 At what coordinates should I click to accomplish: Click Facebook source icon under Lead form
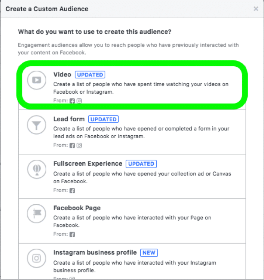tap(72, 145)
